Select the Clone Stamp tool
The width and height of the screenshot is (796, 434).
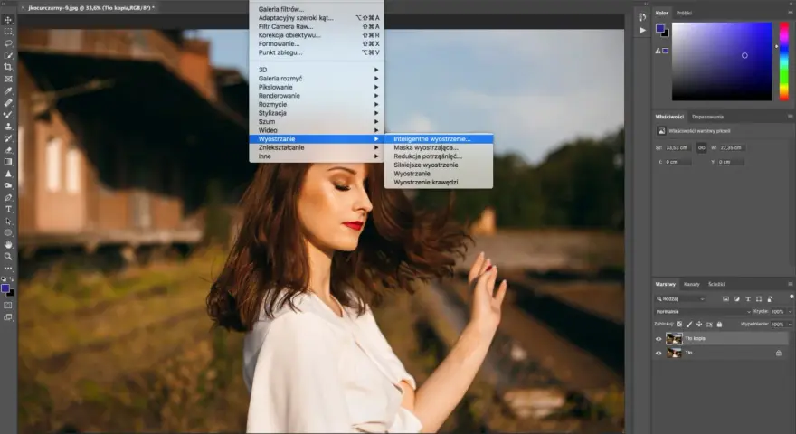point(8,127)
